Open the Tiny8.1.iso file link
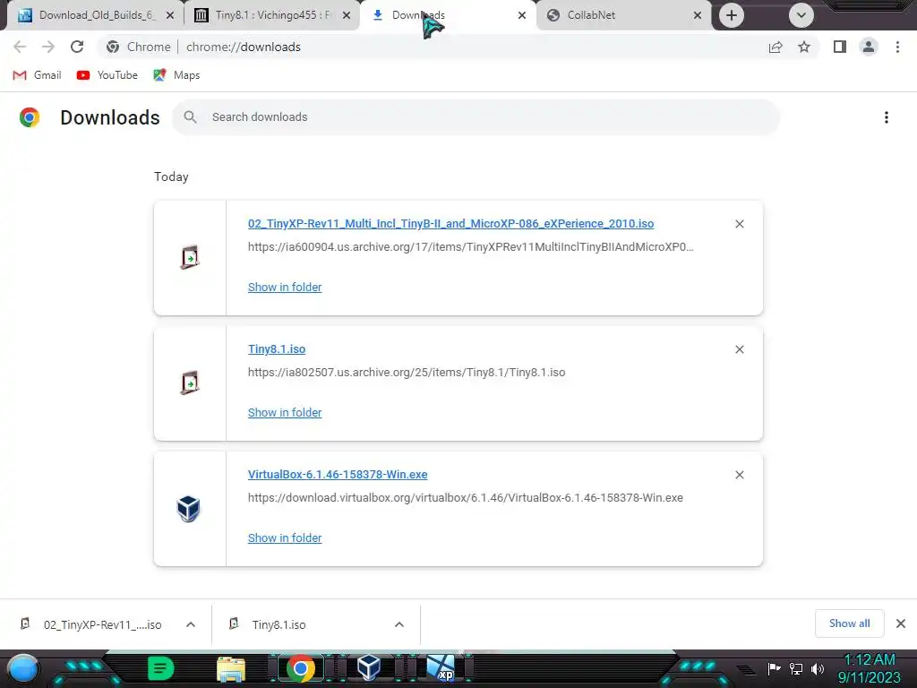 pos(277,349)
